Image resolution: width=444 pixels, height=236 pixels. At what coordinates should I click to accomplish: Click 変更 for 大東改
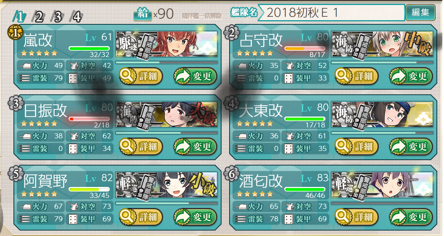click(411, 146)
